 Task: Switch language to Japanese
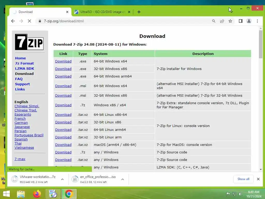22,127
